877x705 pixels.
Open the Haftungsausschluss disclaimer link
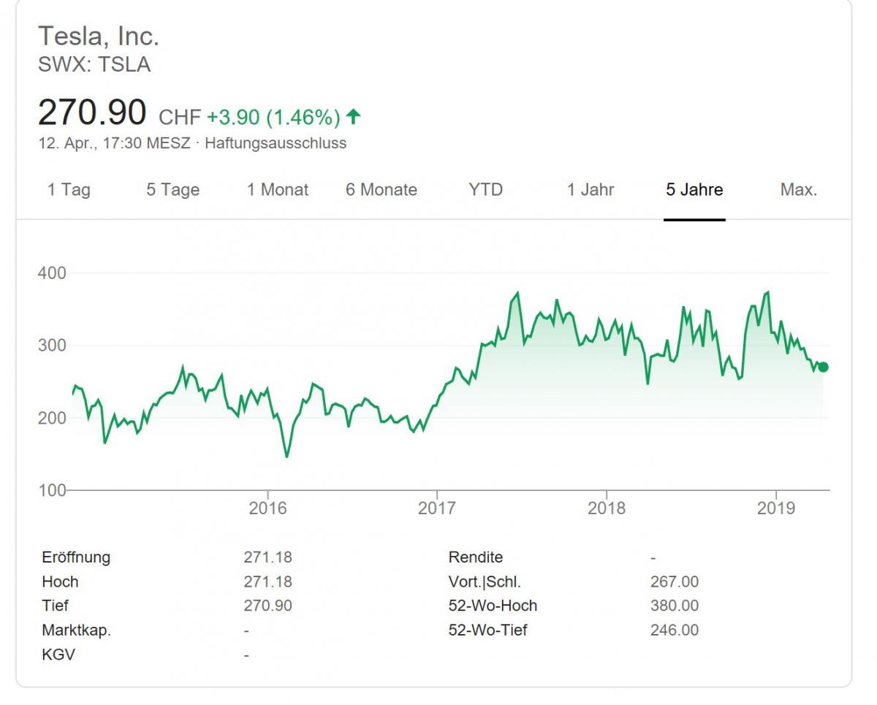click(276, 143)
